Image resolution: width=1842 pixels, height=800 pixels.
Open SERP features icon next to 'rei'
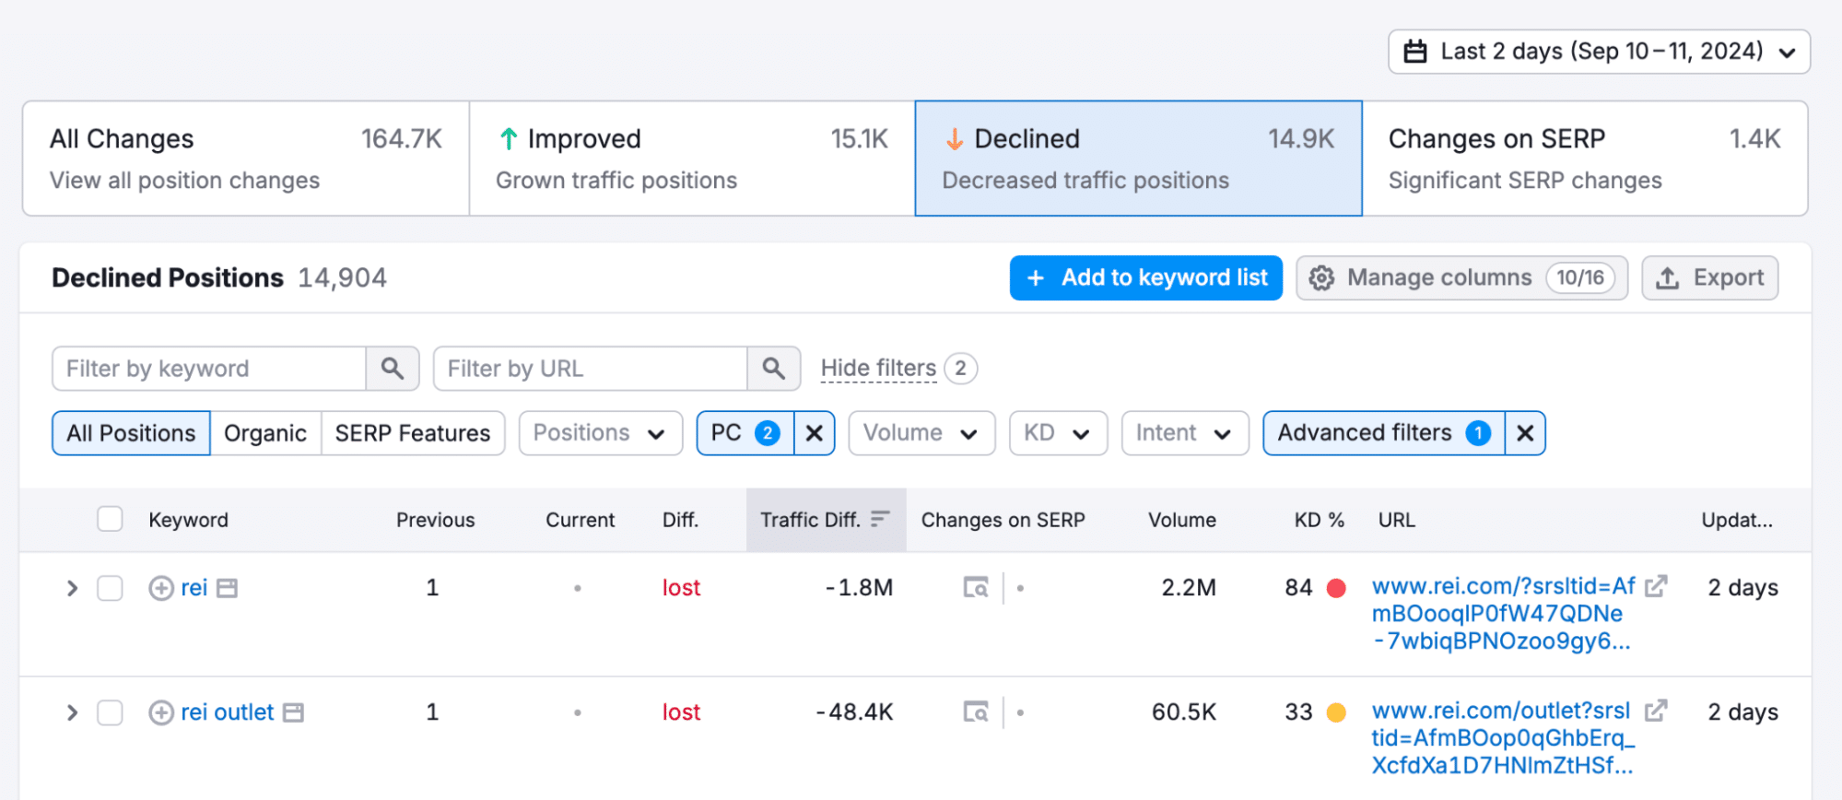tap(227, 588)
